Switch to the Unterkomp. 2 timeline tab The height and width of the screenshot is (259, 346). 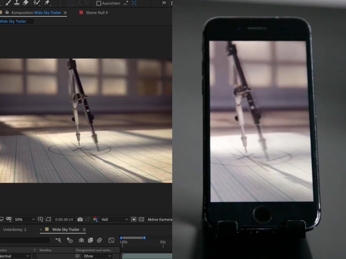click(x=15, y=230)
